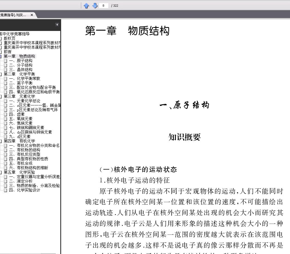The width and height of the screenshot is (290, 254).
Task: Open bookmark 第四章 有机化学
Action: tap(19, 141)
